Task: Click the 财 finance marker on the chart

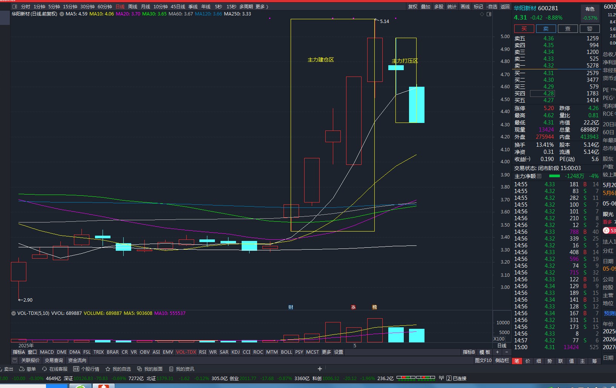Action: tap(291, 307)
